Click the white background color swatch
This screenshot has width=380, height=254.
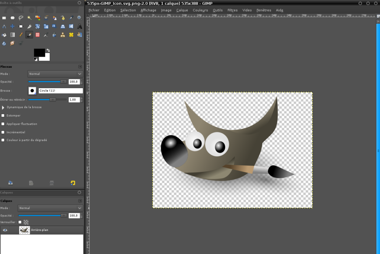click(x=47, y=58)
